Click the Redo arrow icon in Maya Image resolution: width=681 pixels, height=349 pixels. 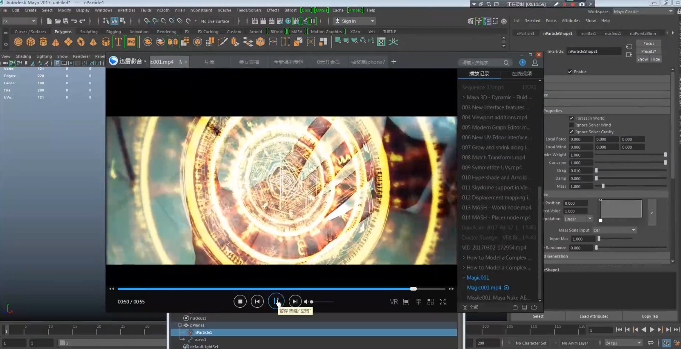click(x=82, y=21)
